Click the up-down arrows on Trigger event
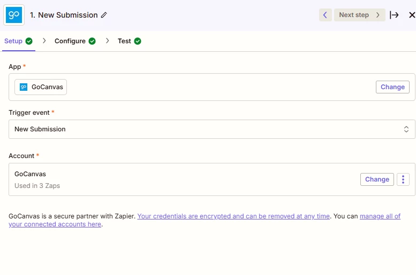 [406, 129]
